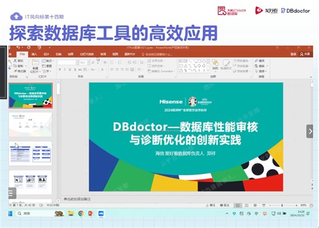Image resolution: width=319 pixels, height=228 pixels.
Task: Open Chrome from the taskbar
Action: [x=81, y=213]
